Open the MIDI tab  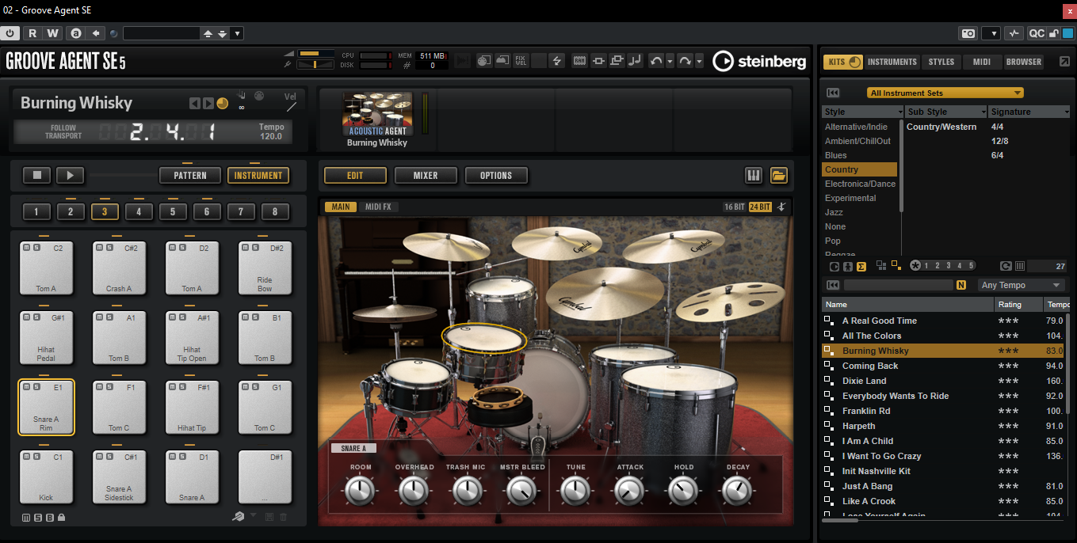[982, 62]
